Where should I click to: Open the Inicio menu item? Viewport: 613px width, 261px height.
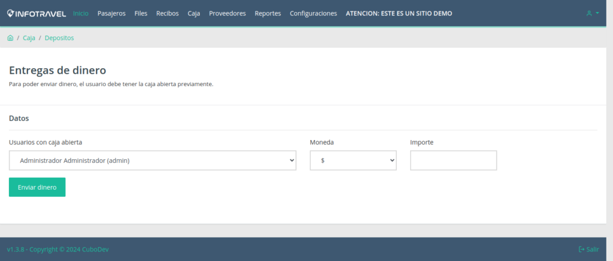(x=80, y=13)
